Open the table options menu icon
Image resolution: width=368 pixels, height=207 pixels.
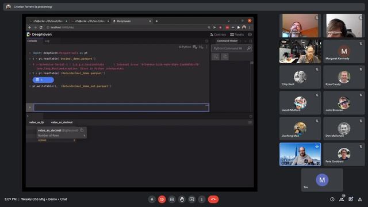click(x=250, y=122)
